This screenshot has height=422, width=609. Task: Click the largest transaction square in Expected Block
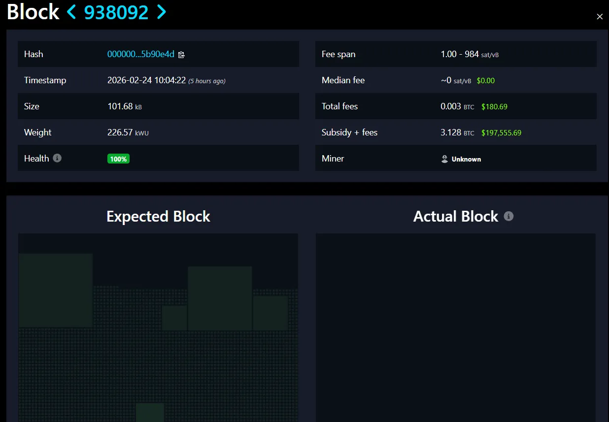pyautogui.click(x=55, y=290)
